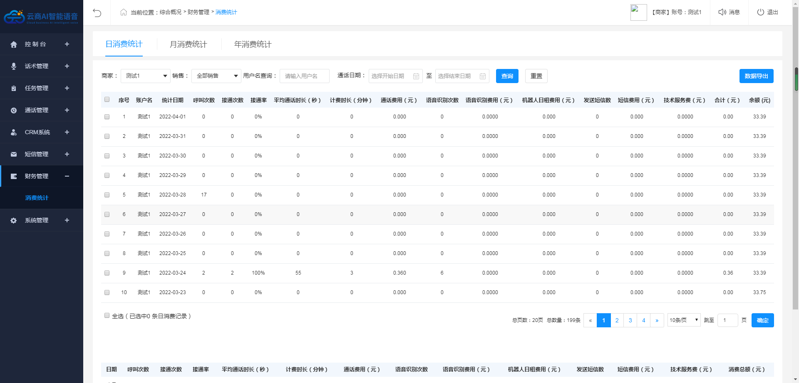Open the 商家 dropdown showing 测试1

[146, 76]
